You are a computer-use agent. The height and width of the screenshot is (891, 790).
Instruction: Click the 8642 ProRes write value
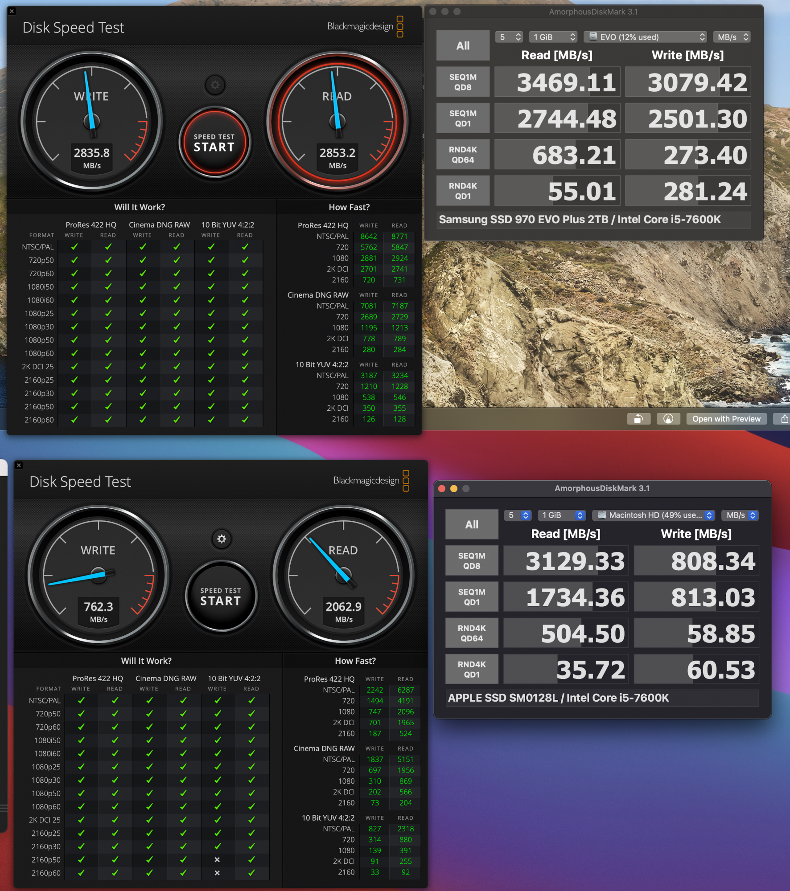point(369,237)
